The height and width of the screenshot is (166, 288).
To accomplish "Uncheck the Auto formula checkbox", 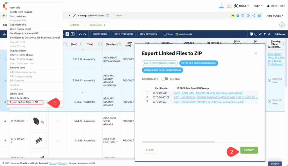I will (x=177, y=34).
